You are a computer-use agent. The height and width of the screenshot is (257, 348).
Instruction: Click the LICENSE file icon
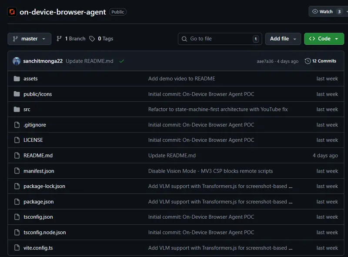[17, 140]
